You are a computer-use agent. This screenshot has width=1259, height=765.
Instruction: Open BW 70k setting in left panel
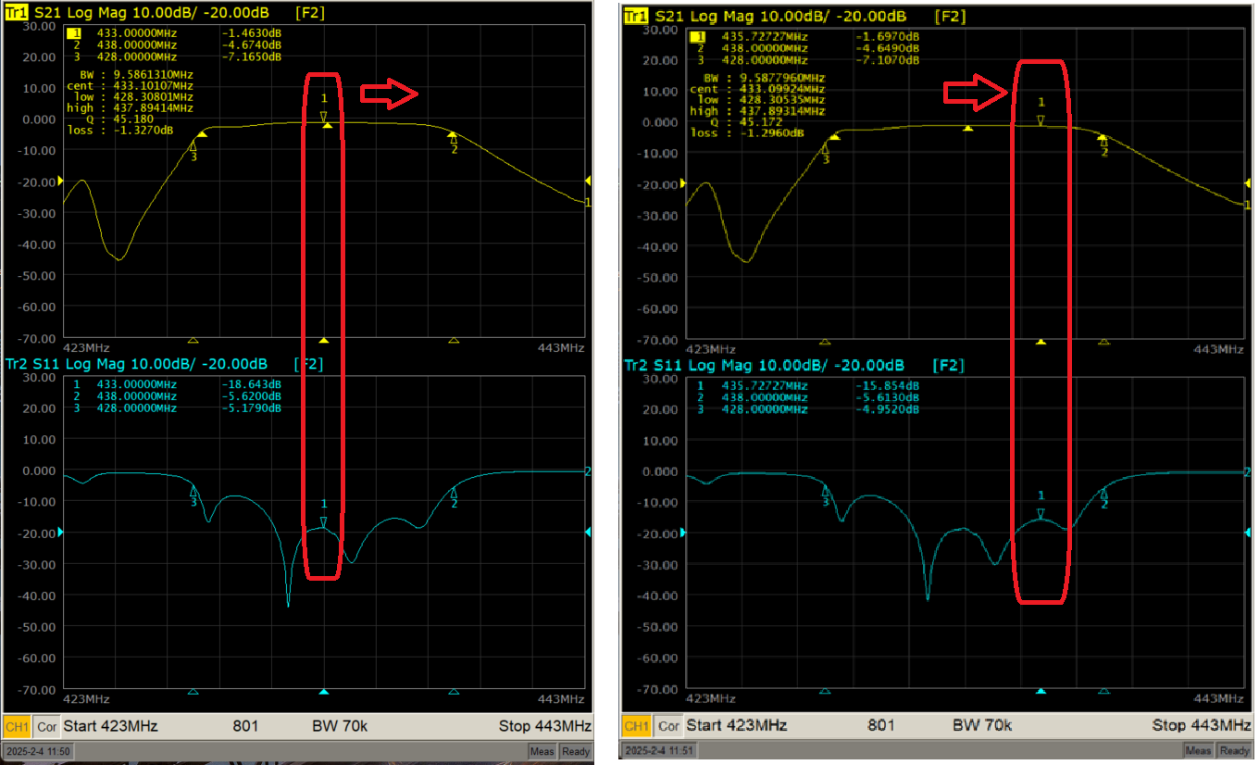[339, 726]
